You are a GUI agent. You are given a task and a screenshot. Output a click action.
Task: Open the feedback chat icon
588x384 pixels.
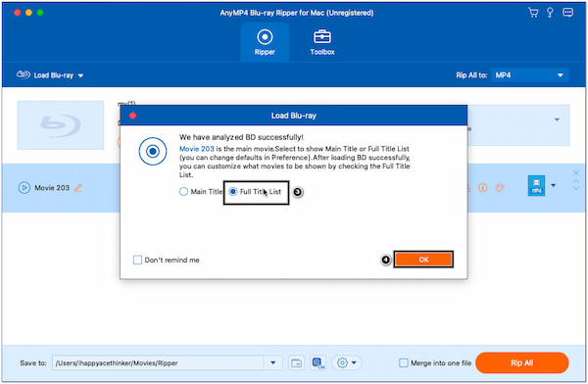[567, 13]
